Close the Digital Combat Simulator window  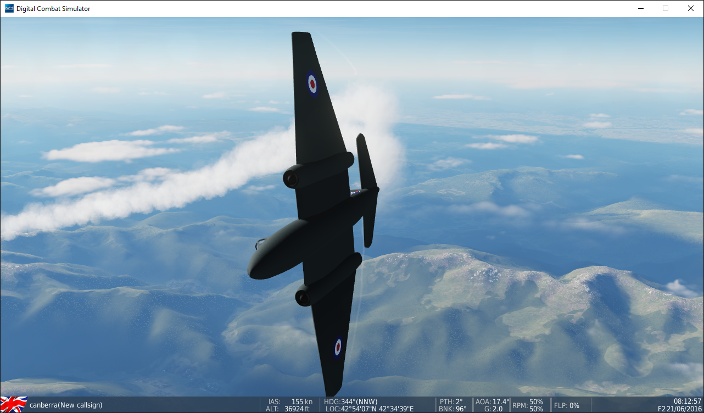pyautogui.click(x=691, y=8)
